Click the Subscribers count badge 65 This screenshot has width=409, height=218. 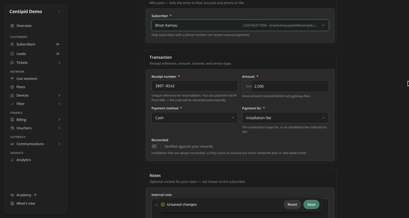point(58,44)
